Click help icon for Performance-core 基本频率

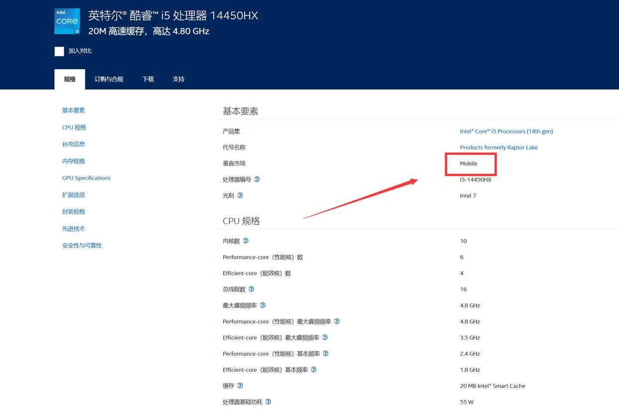point(325,353)
